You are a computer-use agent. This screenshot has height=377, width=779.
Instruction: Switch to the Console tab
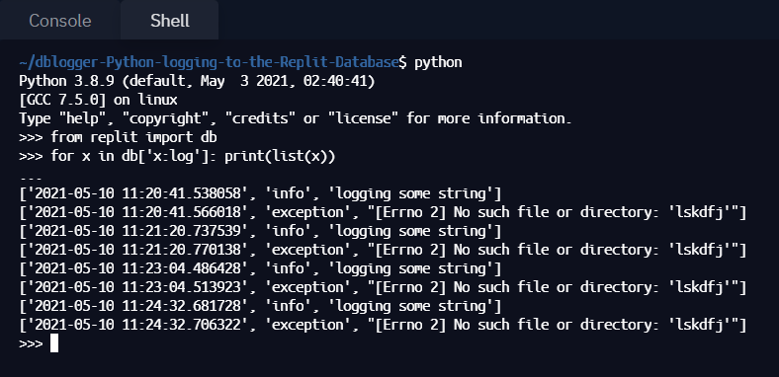coord(60,21)
